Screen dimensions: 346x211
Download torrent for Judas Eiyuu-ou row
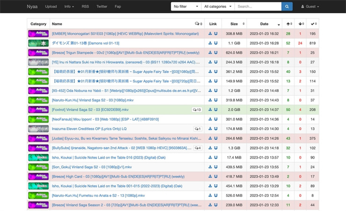(210, 138)
